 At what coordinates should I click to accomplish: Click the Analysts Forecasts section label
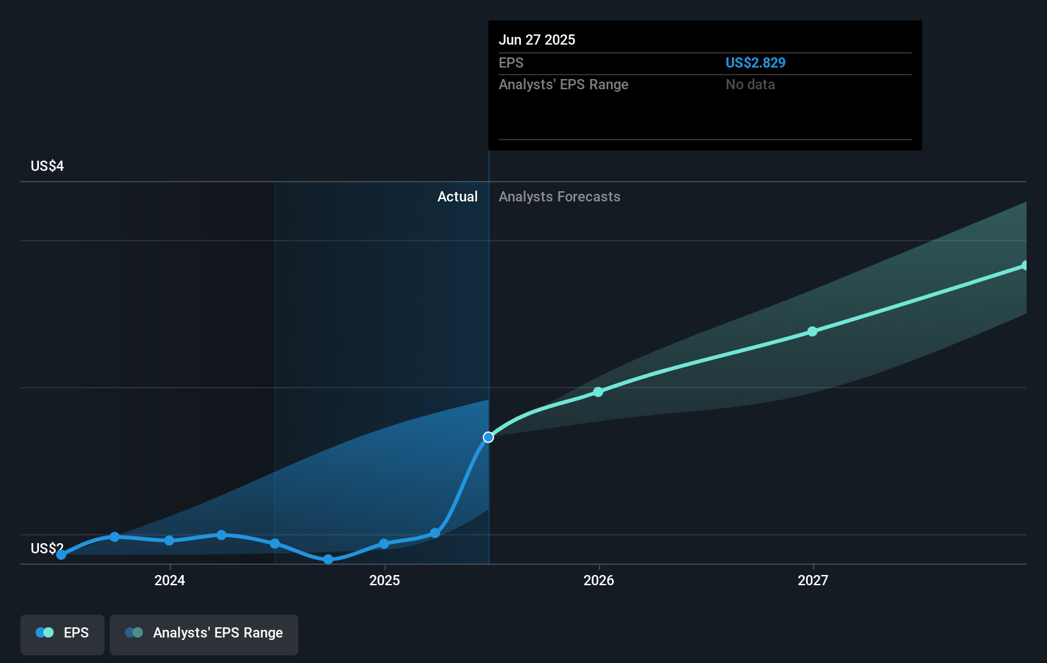point(559,197)
